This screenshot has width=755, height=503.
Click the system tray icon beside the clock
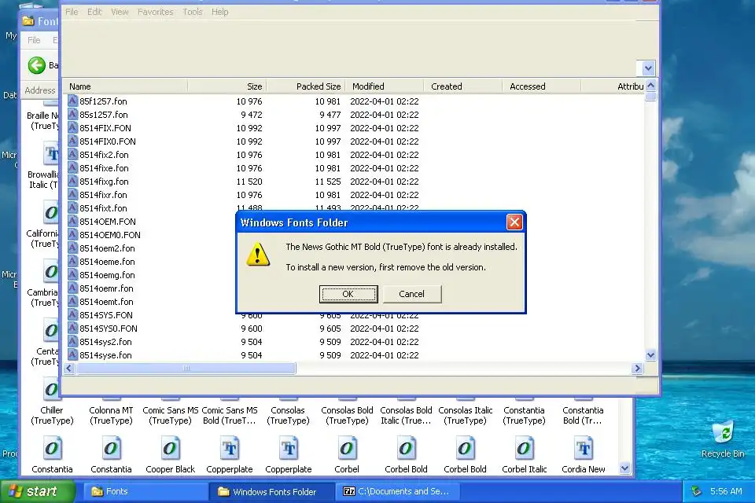point(696,491)
